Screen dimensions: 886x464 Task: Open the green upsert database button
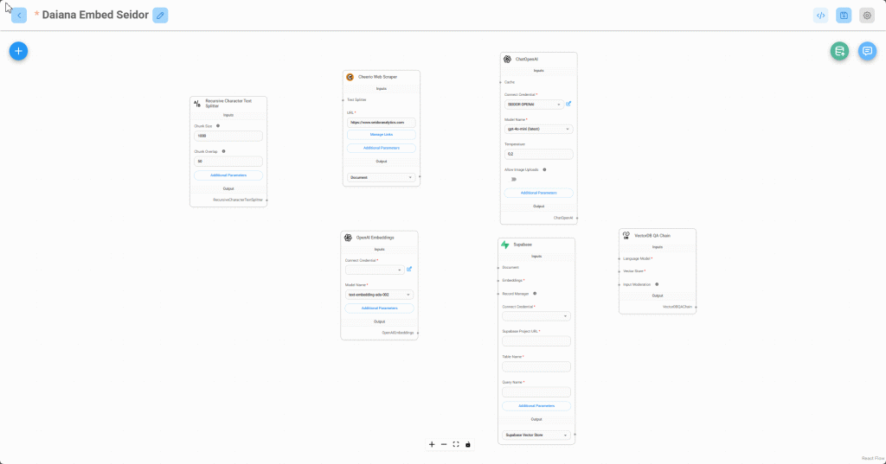coord(838,51)
